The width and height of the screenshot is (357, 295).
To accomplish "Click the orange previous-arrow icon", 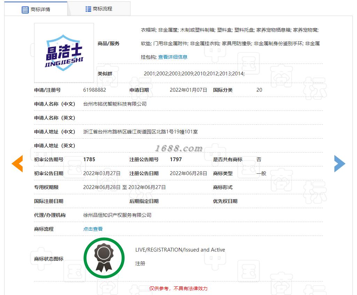I will pyautogui.click(x=17, y=164).
